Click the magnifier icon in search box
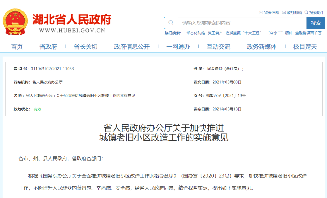 pyautogui.click(x=171, y=23)
